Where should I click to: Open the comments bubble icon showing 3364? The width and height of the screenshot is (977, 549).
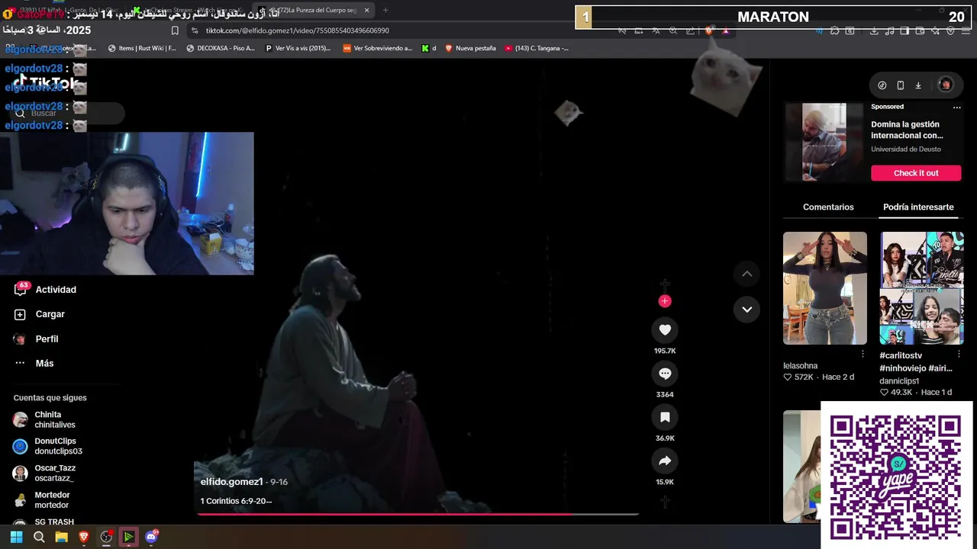tap(665, 374)
